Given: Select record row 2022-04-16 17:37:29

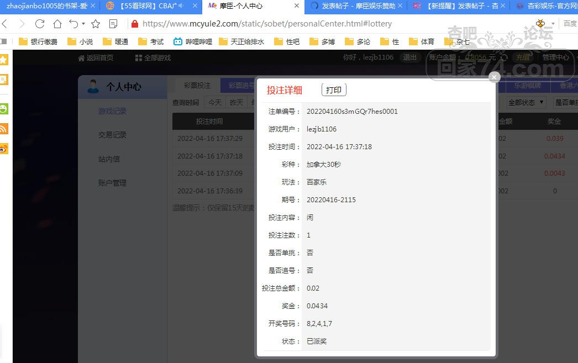Looking at the screenshot, I should pos(210,139).
